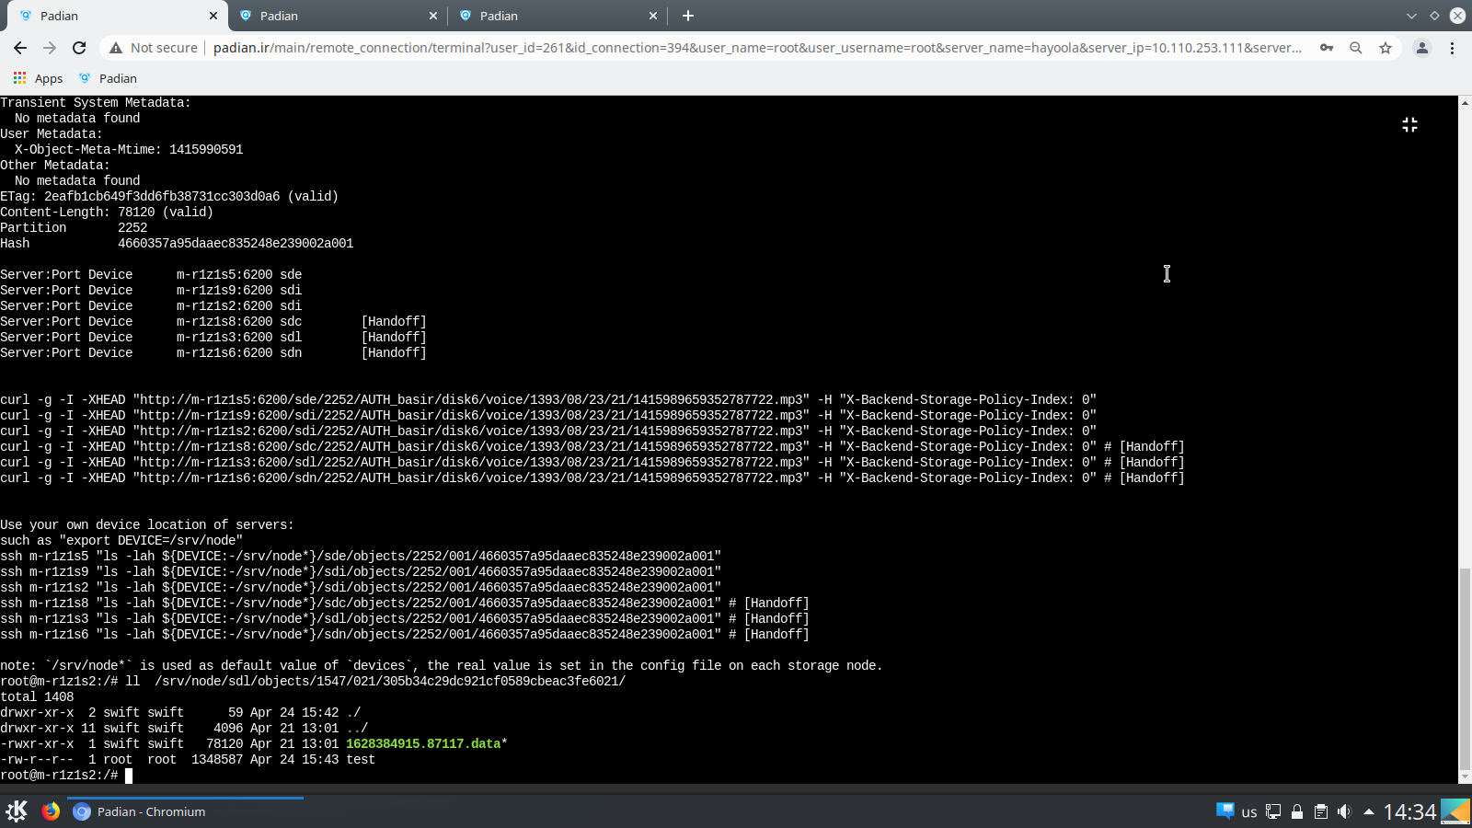The height and width of the screenshot is (828, 1472).
Task: Open volume control in system tray
Action: 1344,811
